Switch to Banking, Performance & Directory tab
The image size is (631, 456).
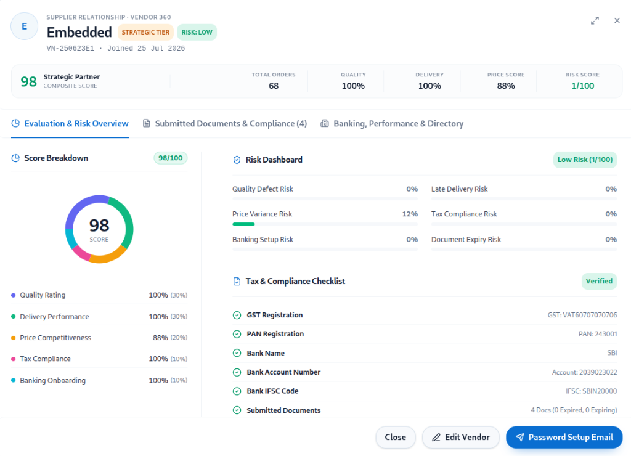(392, 124)
